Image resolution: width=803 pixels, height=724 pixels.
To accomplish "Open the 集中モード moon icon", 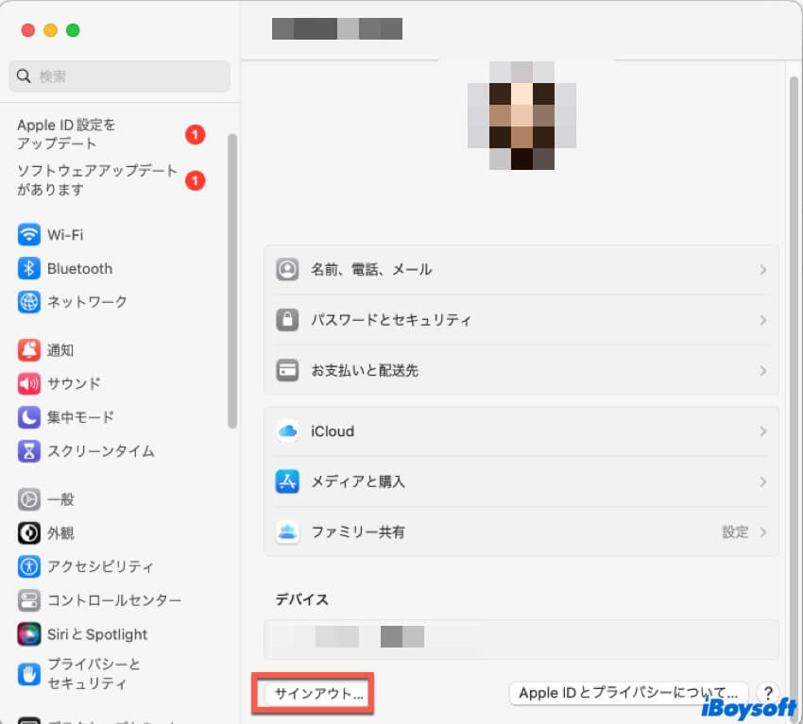I will [28, 417].
